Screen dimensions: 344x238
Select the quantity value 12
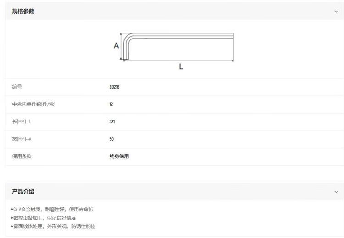coord(111,104)
